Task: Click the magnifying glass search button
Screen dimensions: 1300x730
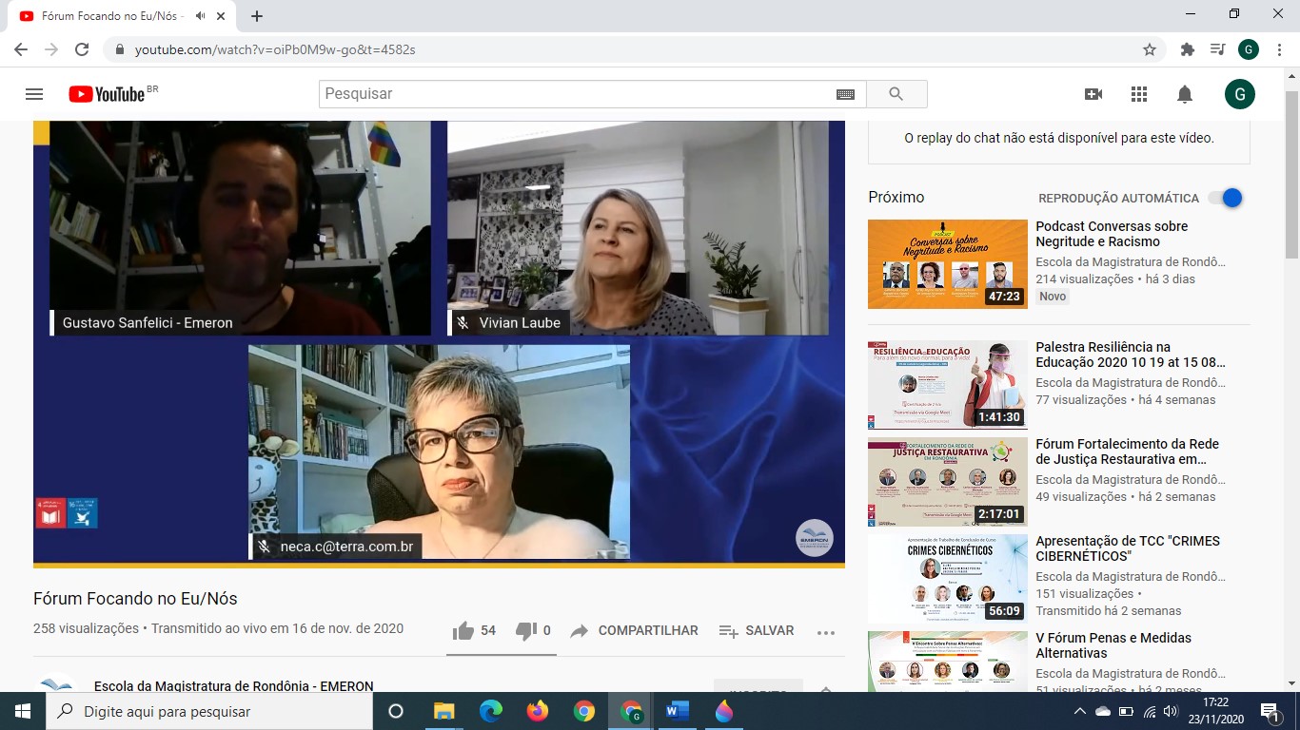Action: coord(896,94)
